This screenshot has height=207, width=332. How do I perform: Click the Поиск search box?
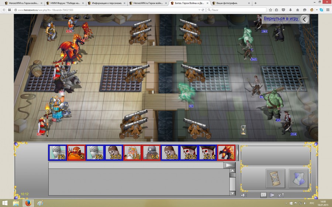pos(236,10)
